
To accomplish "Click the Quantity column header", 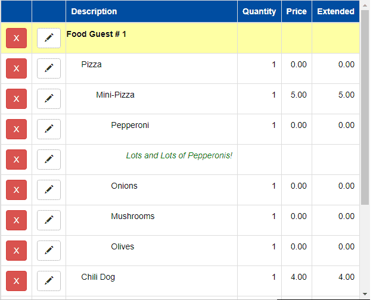I will [259, 11].
